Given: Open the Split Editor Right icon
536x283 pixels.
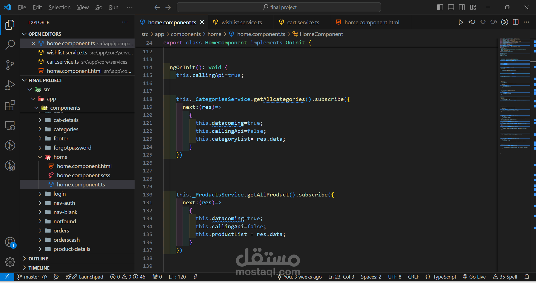Looking at the screenshot, I should pos(516,22).
